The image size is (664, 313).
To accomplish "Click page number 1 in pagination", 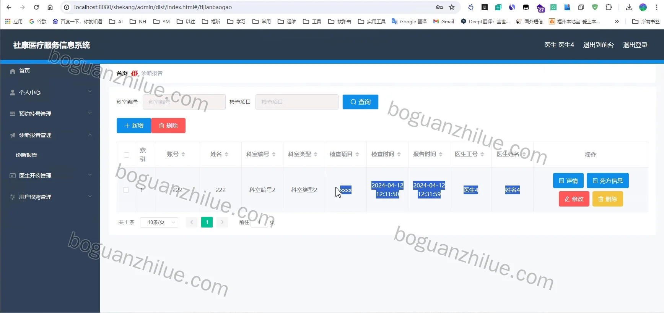I will [x=207, y=222].
